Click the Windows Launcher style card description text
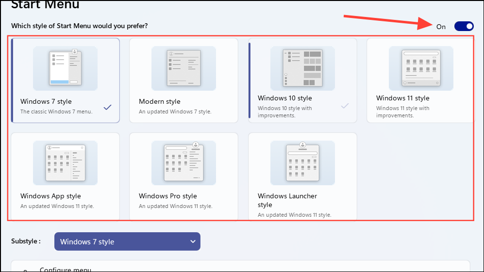Screen dimensions: 484x272 [x=295, y=215]
